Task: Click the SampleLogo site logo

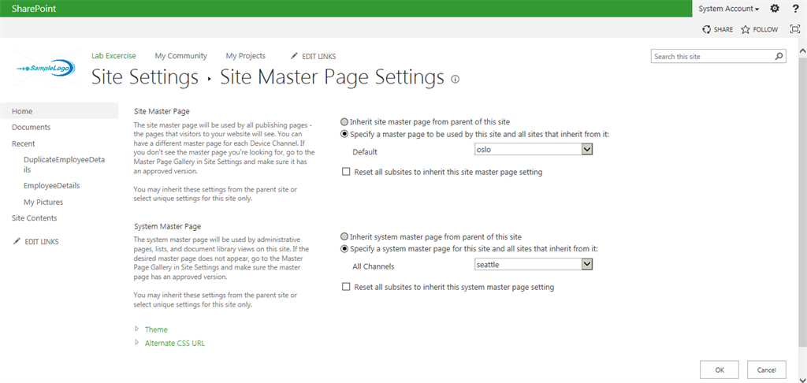Action: [x=46, y=69]
